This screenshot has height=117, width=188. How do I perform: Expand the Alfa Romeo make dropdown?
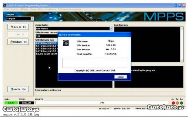tap(111, 28)
